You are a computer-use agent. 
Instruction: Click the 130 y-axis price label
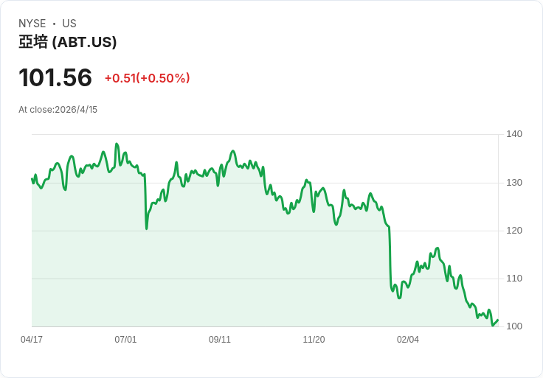pyautogui.click(x=514, y=183)
